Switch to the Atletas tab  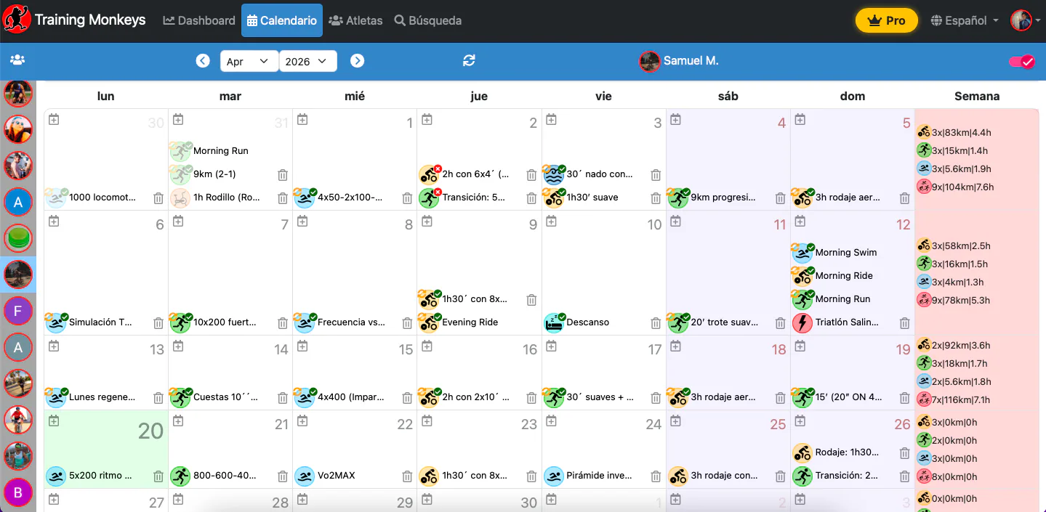point(355,20)
